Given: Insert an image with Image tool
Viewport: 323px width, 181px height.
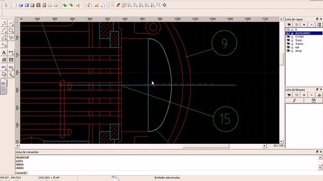Looking at the screenshot, I should click(x=11, y=60).
